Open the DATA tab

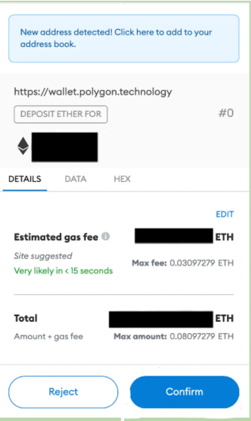[75, 179]
